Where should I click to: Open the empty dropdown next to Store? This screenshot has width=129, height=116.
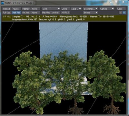56,9
